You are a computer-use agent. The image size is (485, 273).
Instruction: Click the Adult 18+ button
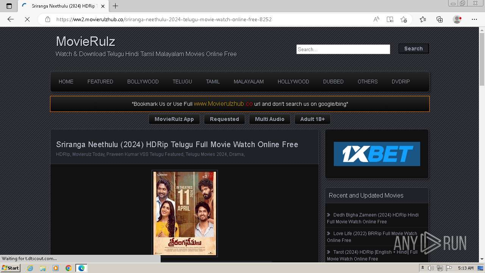pos(313,119)
